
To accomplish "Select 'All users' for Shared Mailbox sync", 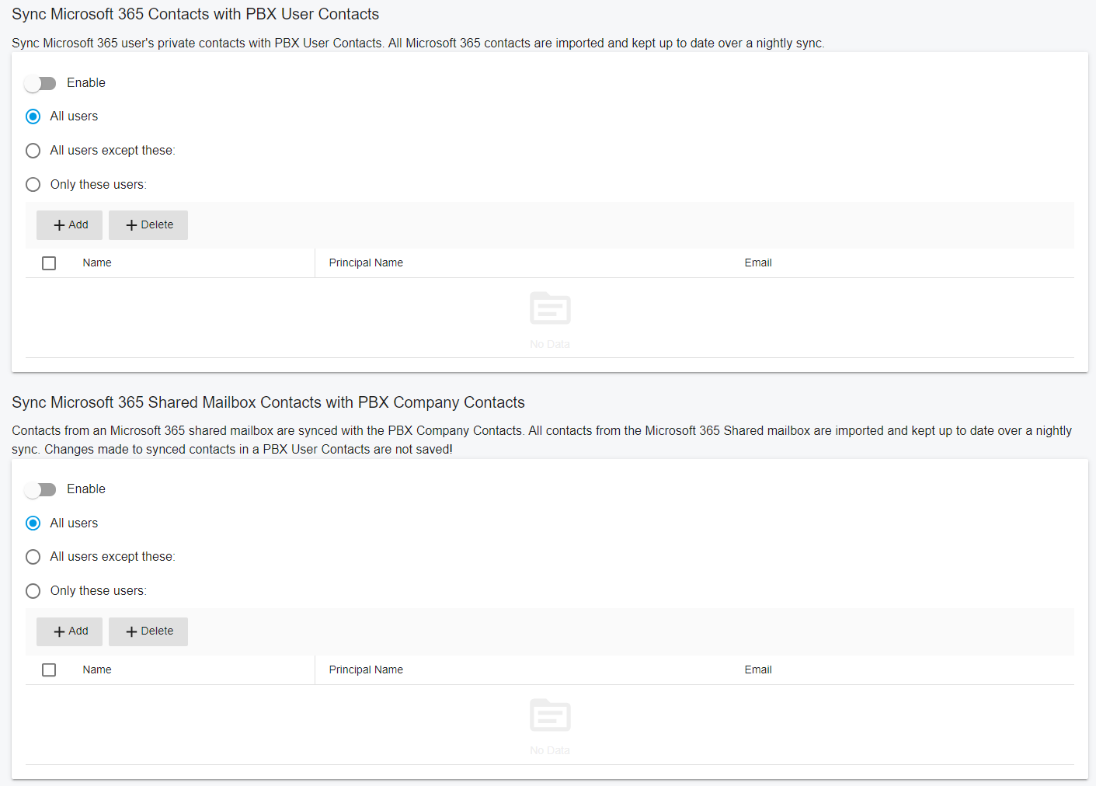I will (x=33, y=523).
